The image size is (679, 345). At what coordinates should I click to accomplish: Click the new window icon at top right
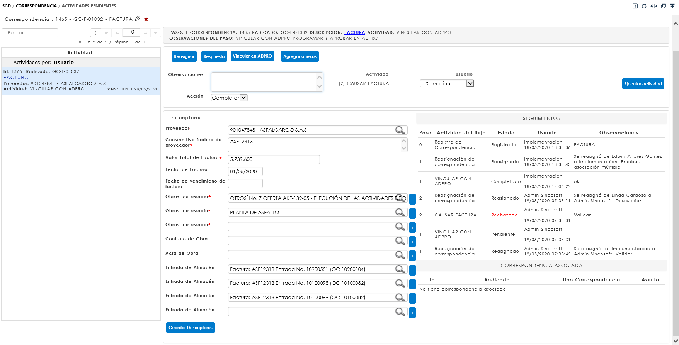tap(664, 6)
